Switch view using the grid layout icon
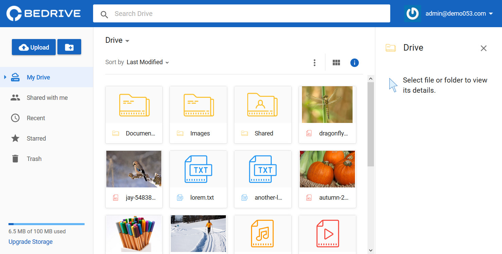Viewport: 502px width, 254px height. click(336, 62)
